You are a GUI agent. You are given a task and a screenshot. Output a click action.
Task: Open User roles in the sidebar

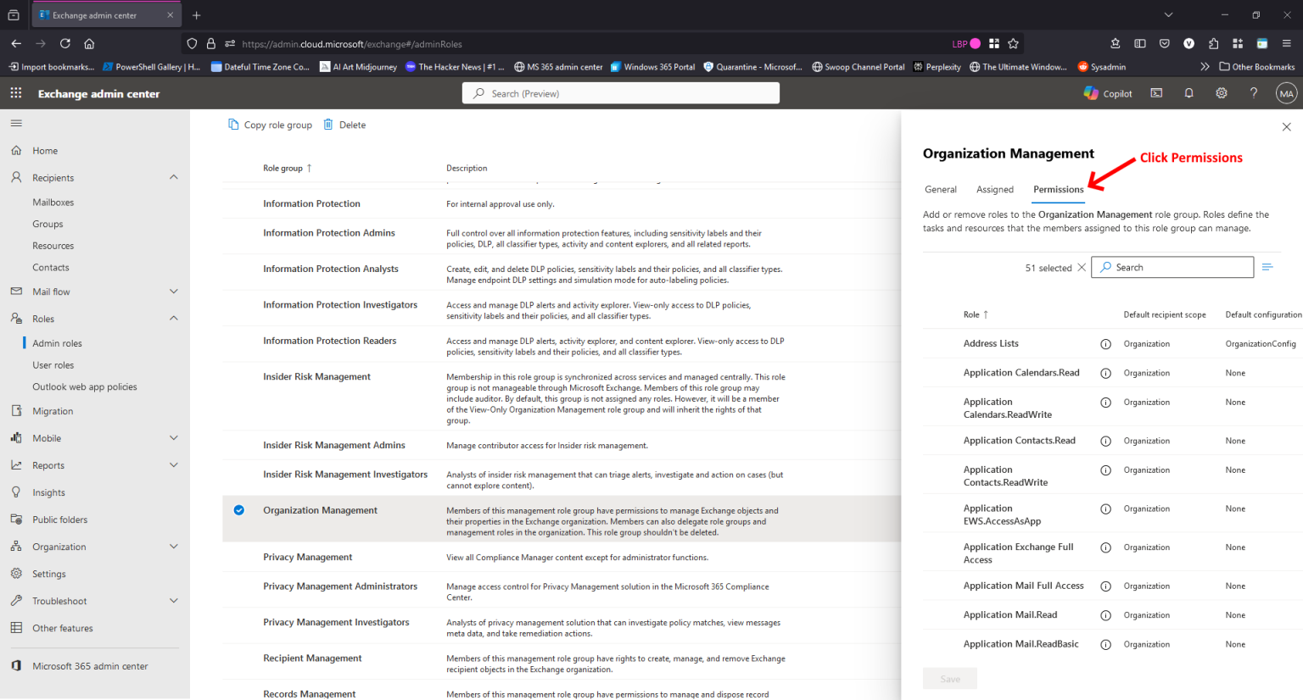[x=53, y=365]
